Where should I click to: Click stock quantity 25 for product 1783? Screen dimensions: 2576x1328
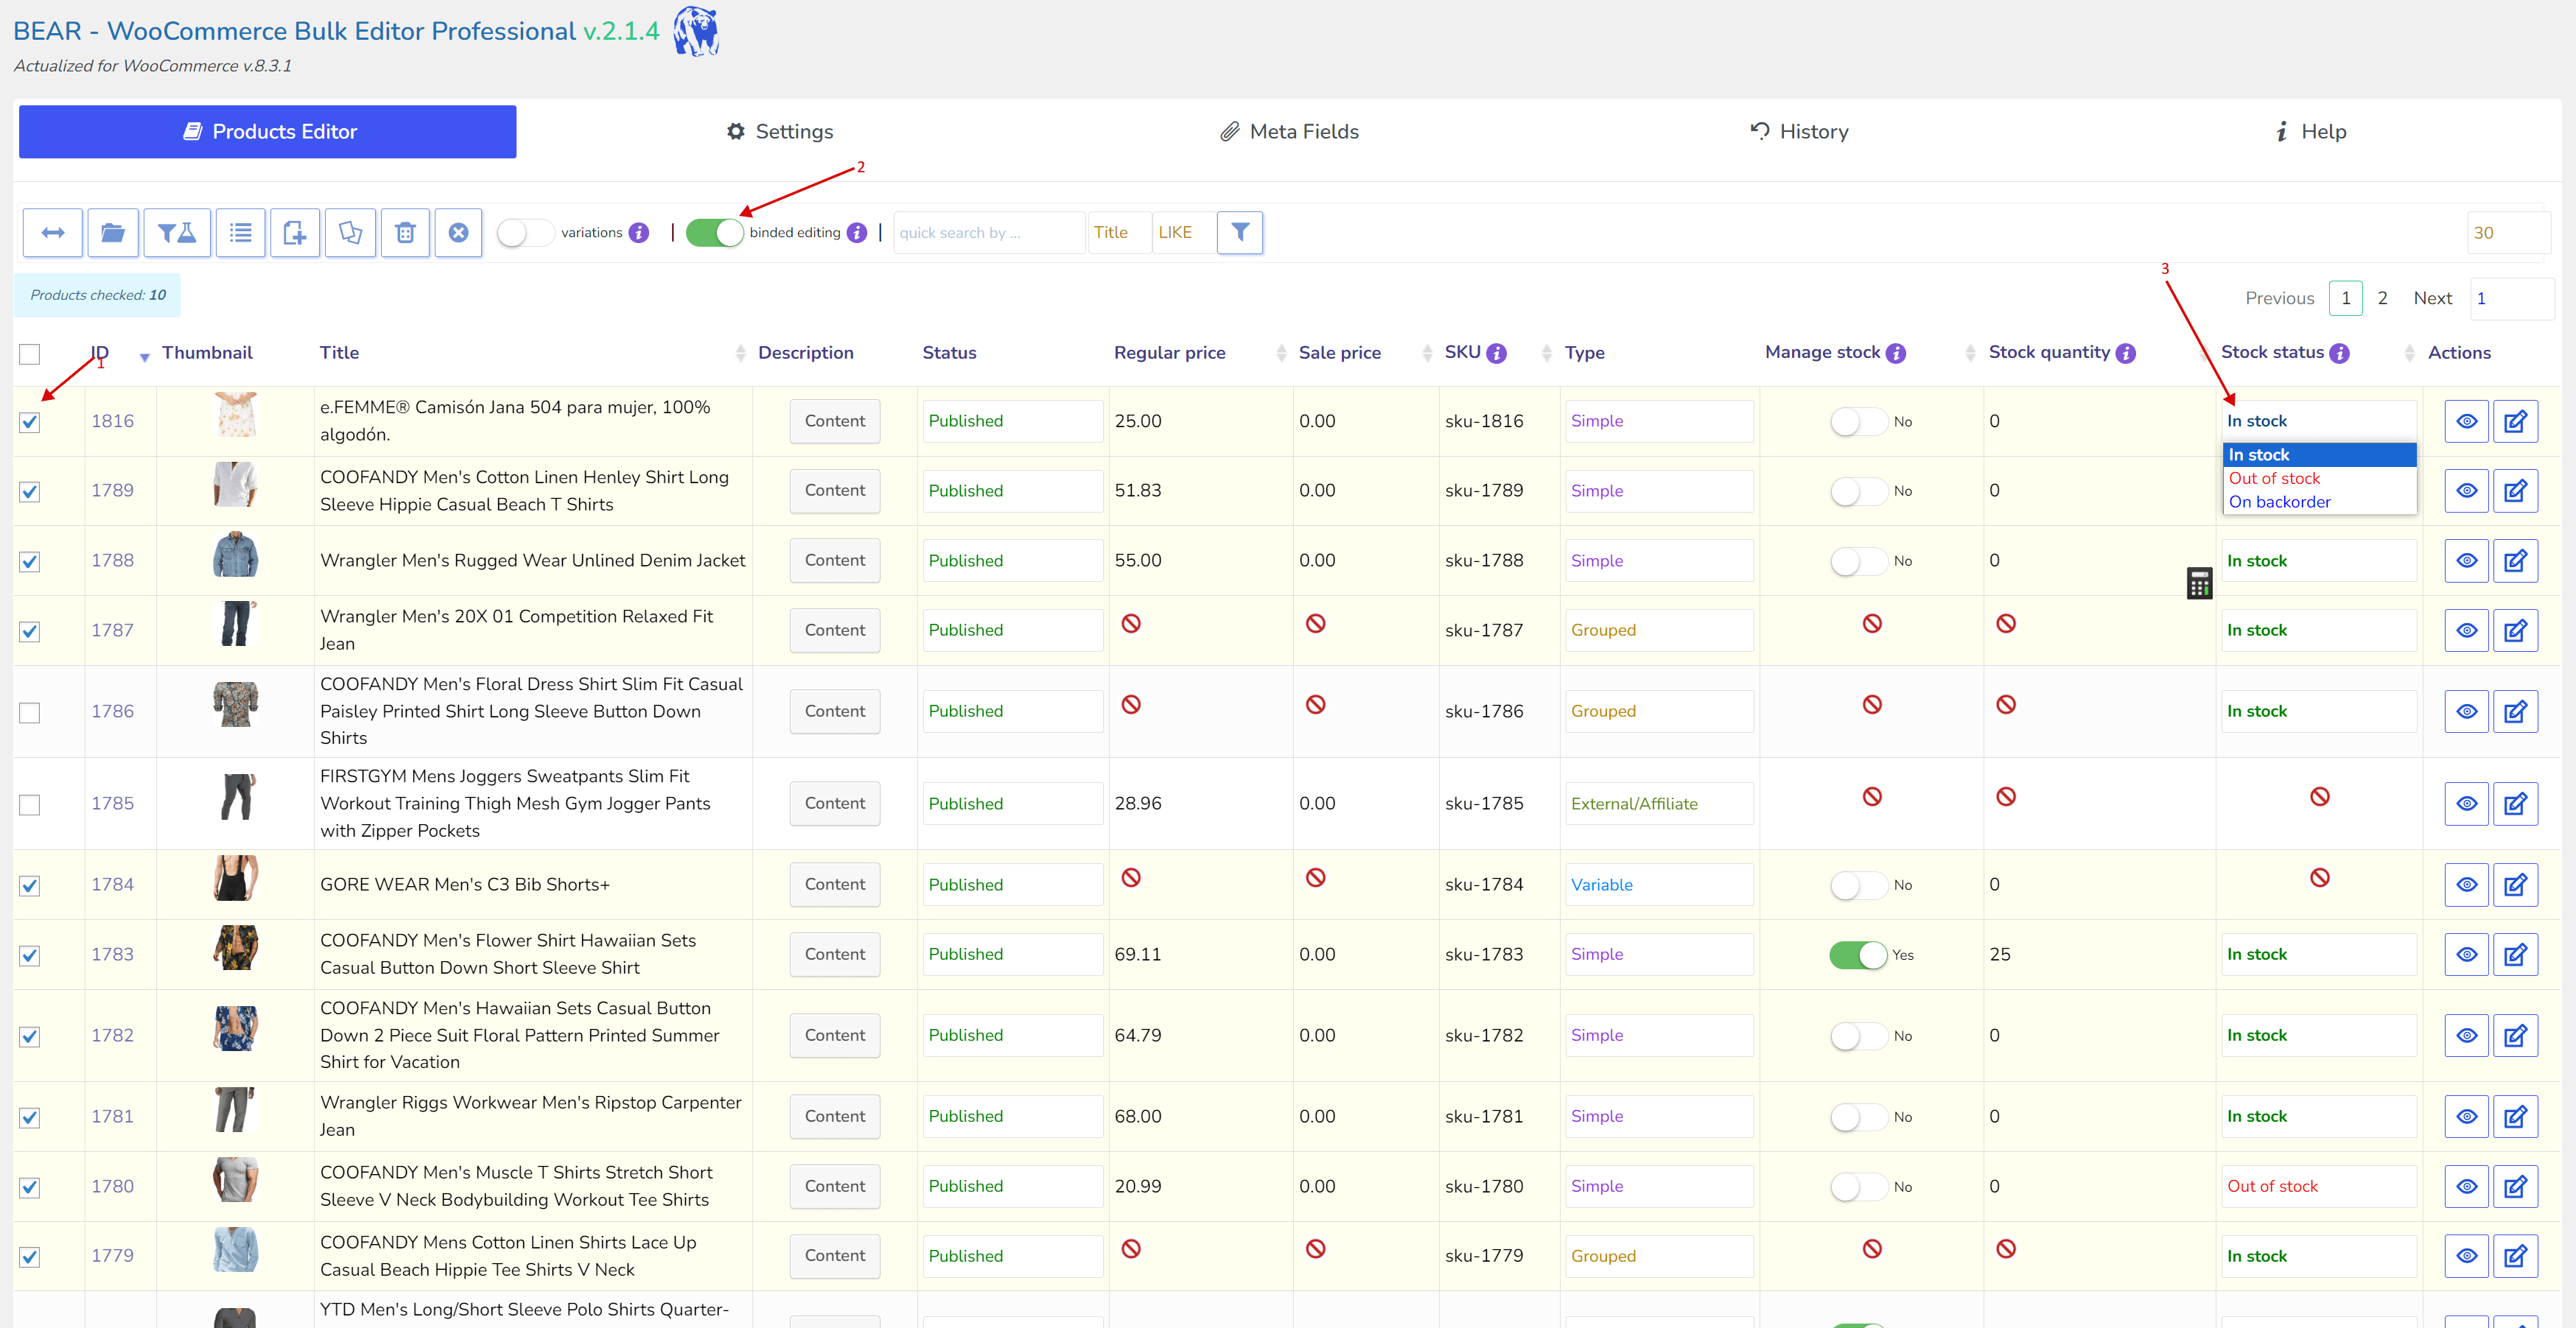(x=2000, y=955)
